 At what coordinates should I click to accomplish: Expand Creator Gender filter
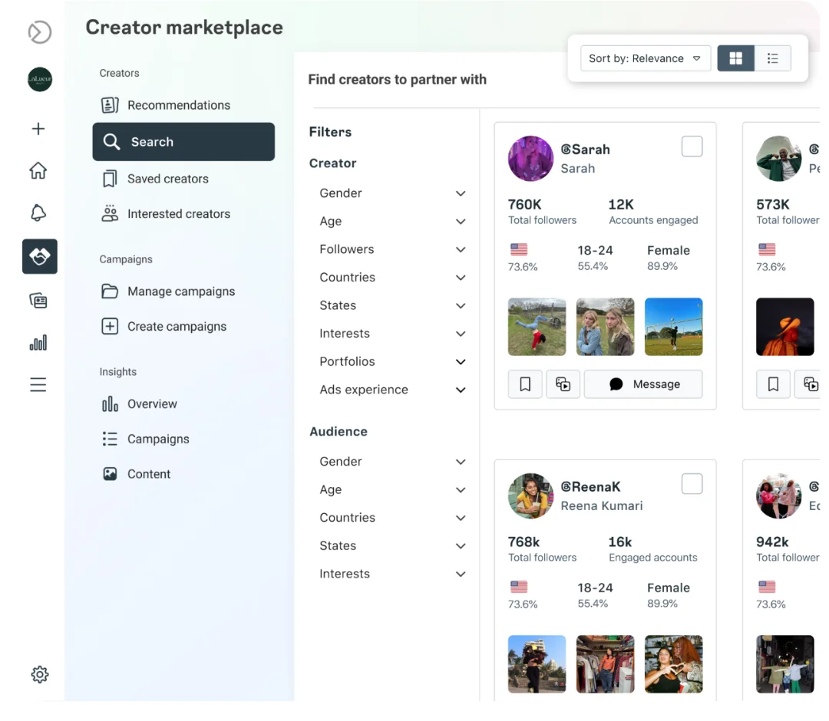click(x=392, y=193)
